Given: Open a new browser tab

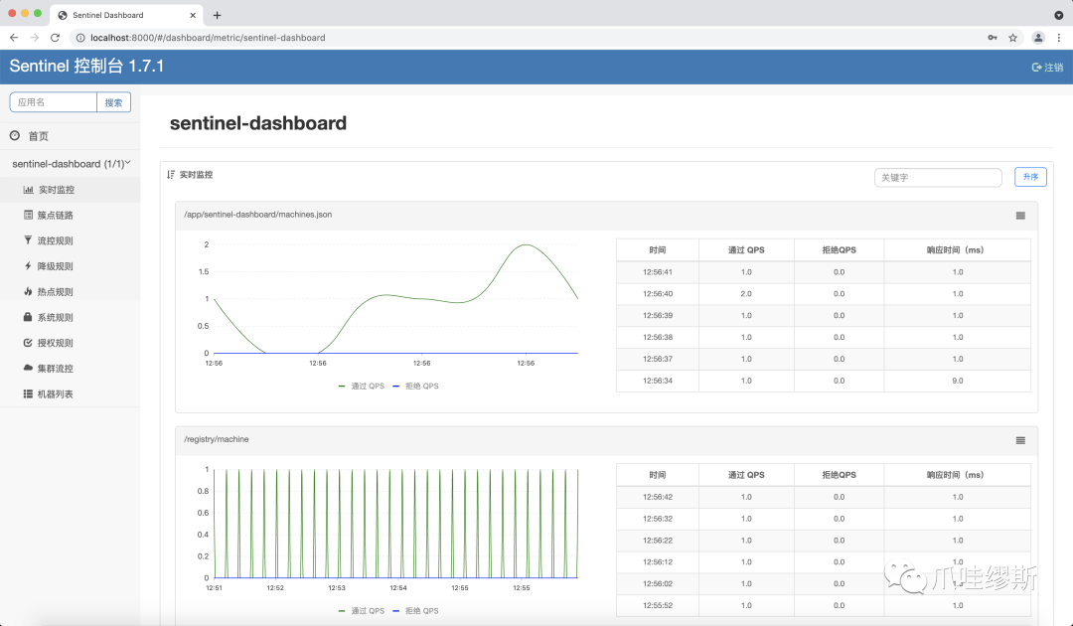Looking at the screenshot, I should (x=217, y=15).
